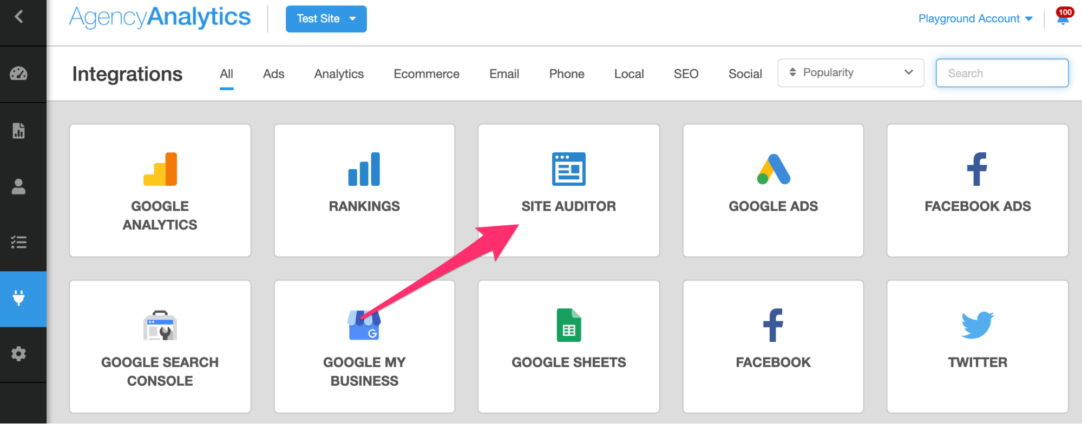Open tasks checklist icon in sidebar
Image resolution: width=1082 pixels, height=424 pixels.
pyautogui.click(x=19, y=242)
